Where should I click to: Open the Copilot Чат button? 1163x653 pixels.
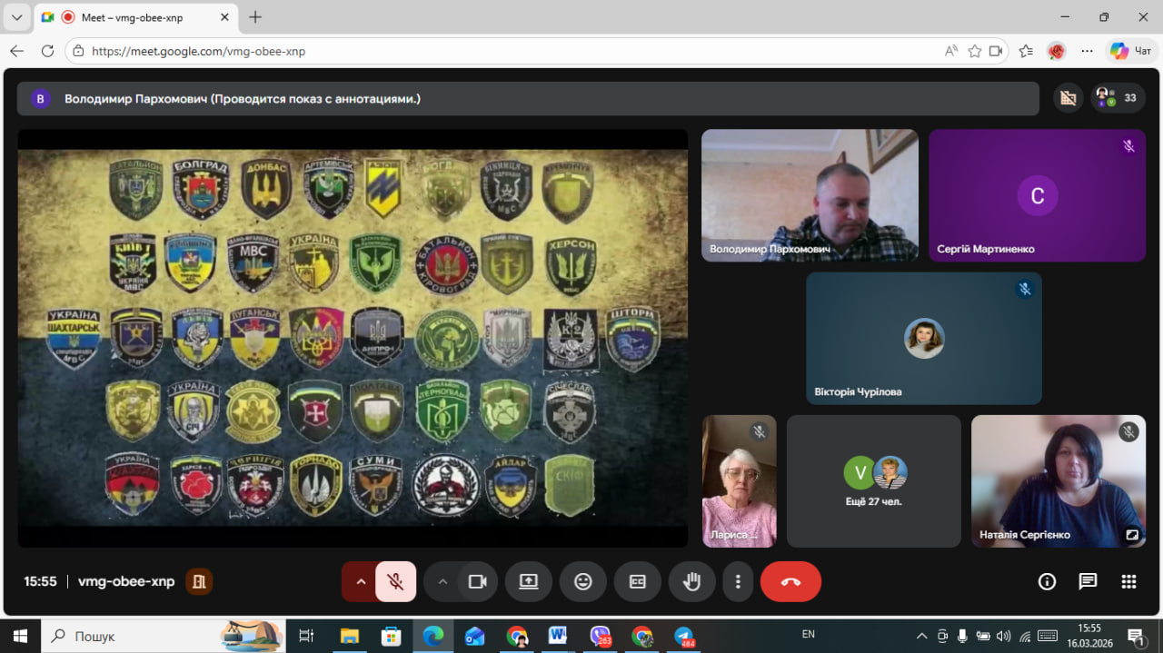coord(1131,51)
